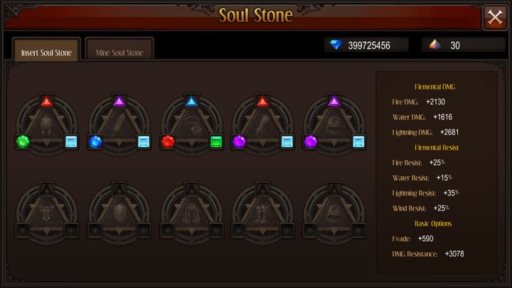This screenshot has width=512, height=288.
Task: Click the purple round gem on gloves slot
Action: (239, 142)
